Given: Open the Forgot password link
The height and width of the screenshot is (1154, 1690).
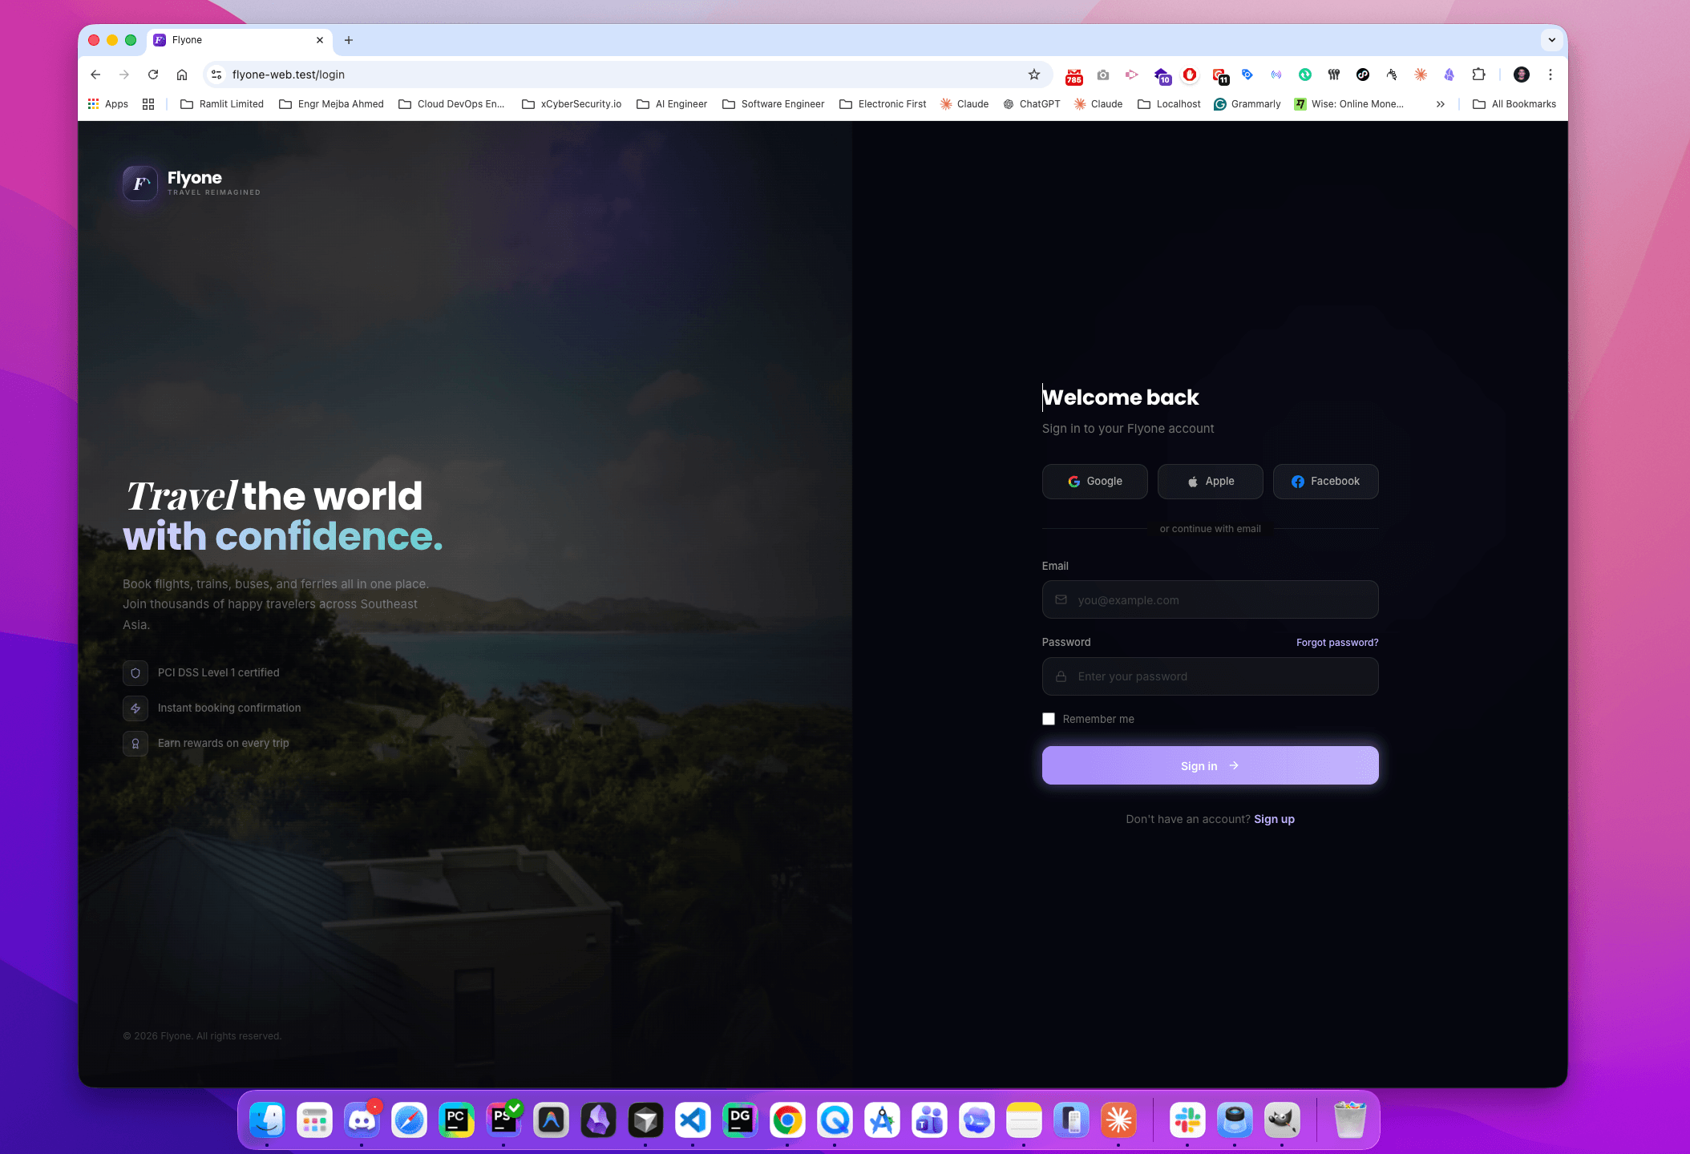Looking at the screenshot, I should click(1337, 643).
